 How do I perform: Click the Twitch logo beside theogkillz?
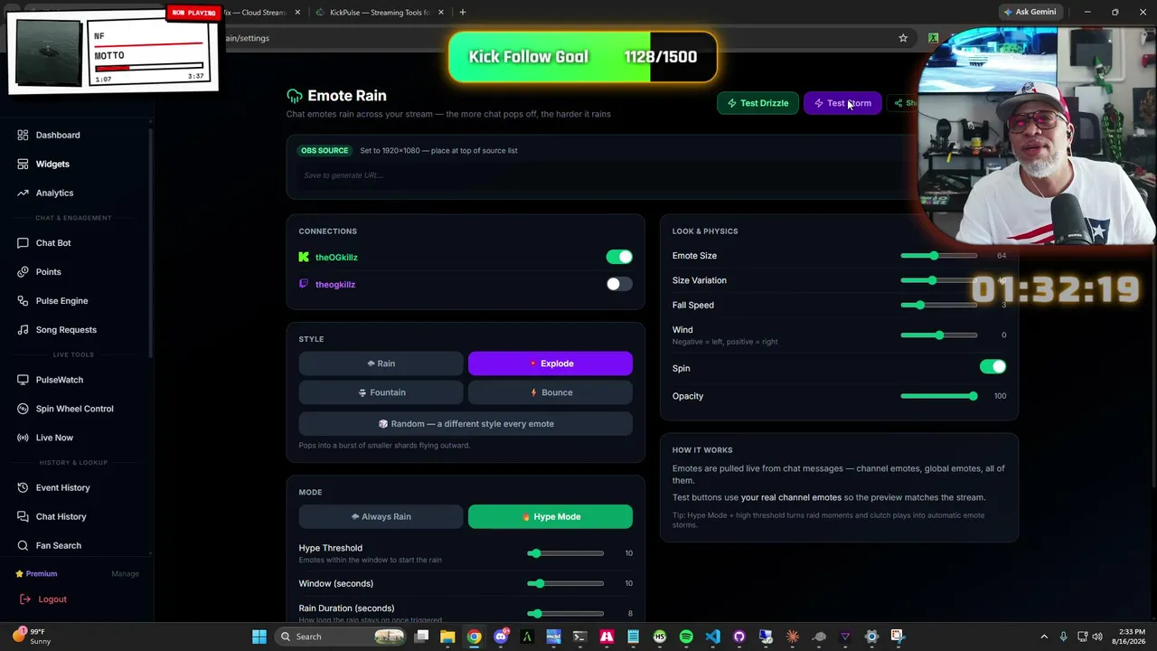(304, 284)
